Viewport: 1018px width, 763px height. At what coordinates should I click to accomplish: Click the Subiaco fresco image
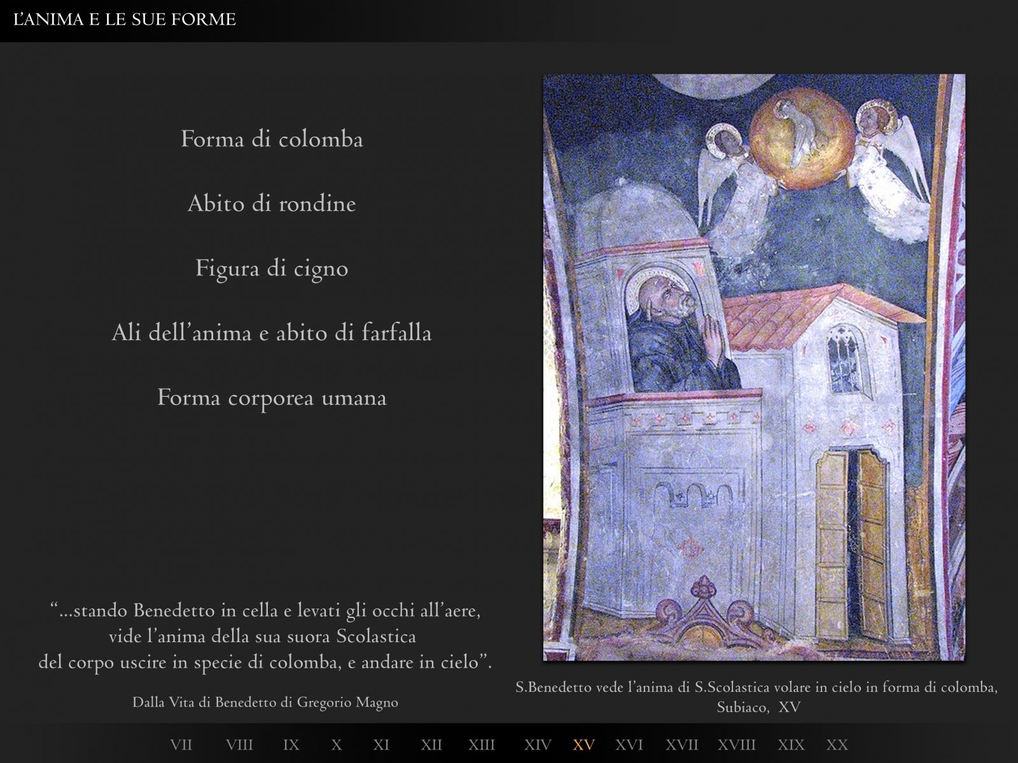click(754, 368)
